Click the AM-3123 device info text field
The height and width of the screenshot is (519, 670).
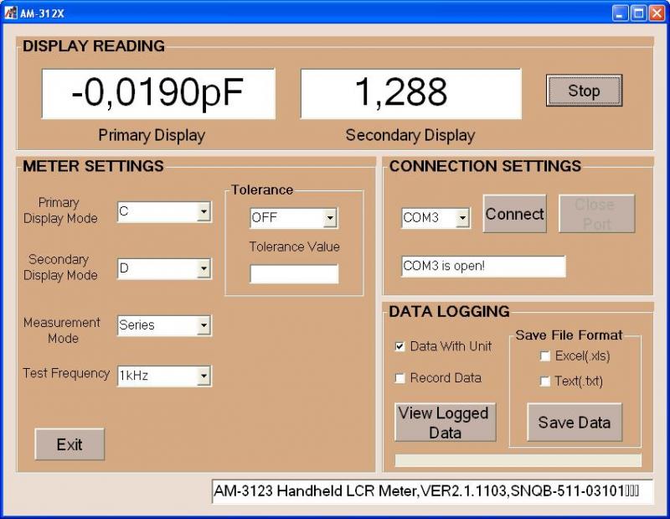click(x=432, y=491)
